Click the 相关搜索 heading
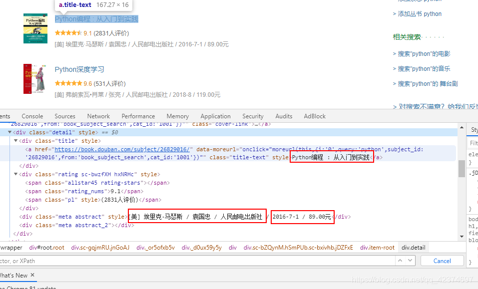Screen dimensions: 478x289 pos(407,37)
